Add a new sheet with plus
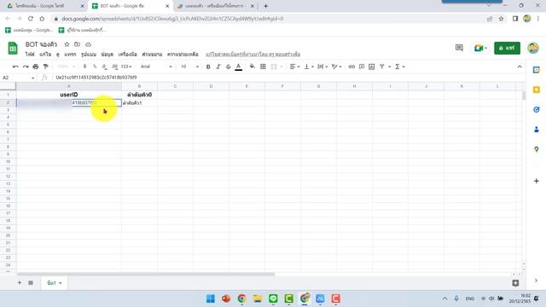This screenshot has height=307, width=546. pyautogui.click(x=20, y=282)
